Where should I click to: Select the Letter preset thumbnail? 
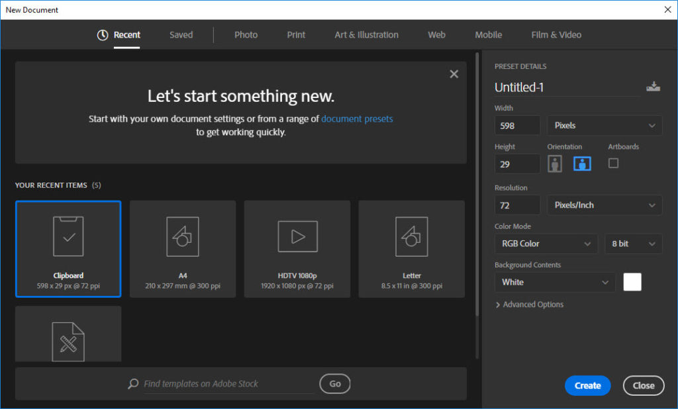411,249
